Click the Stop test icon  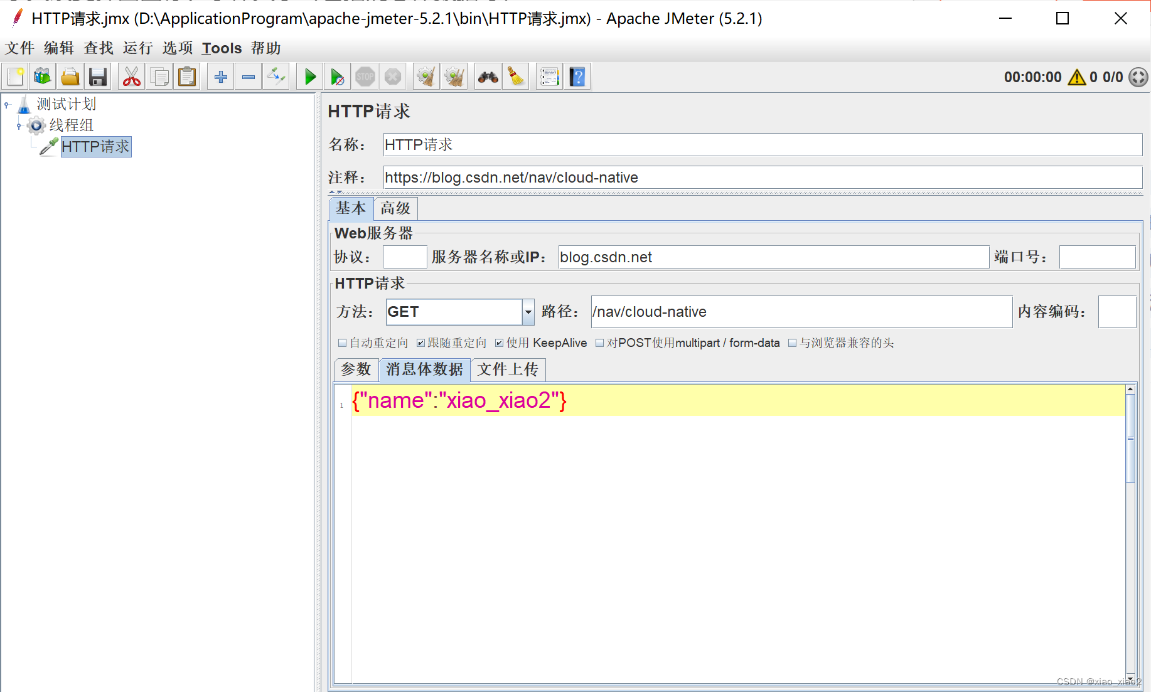(x=365, y=77)
